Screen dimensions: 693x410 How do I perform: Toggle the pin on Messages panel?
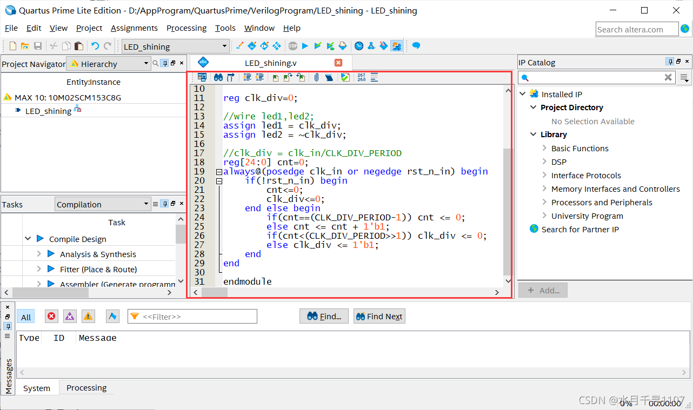[x=8, y=326]
